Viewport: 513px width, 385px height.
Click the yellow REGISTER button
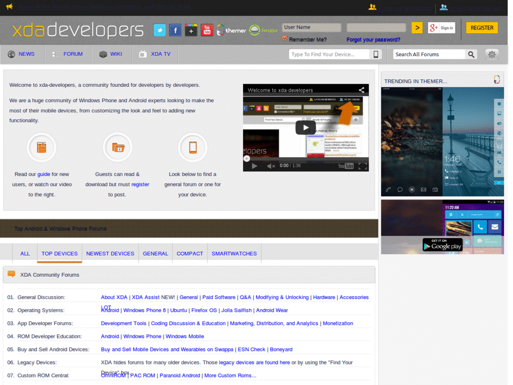pyautogui.click(x=482, y=28)
